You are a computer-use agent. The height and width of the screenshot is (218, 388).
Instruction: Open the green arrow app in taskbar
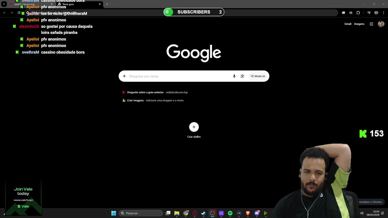click(x=266, y=213)
